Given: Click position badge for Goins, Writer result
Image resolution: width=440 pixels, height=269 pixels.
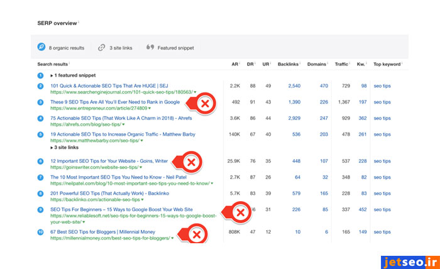Looking at the screenshot, I should 40,162.
